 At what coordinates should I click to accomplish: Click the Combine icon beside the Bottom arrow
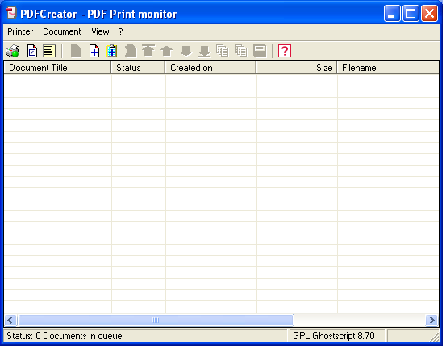222,51
